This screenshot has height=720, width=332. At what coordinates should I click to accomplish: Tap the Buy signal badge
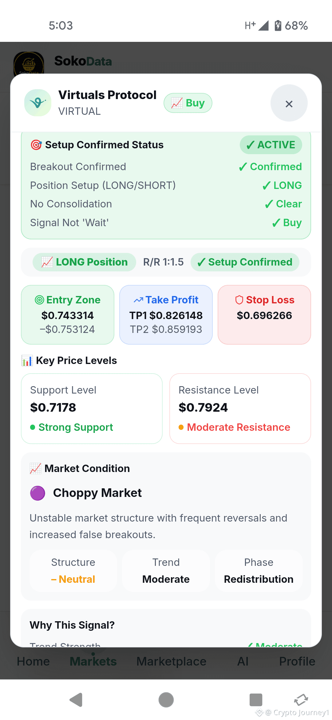click(188, 103)
